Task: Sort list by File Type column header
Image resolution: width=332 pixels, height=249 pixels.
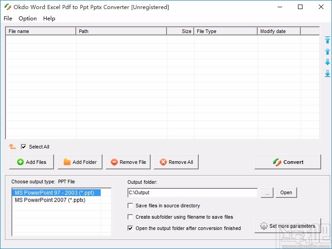Action: 226,31
